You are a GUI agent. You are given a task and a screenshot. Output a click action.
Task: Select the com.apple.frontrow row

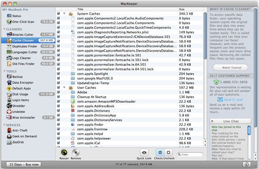pos(129,129)
